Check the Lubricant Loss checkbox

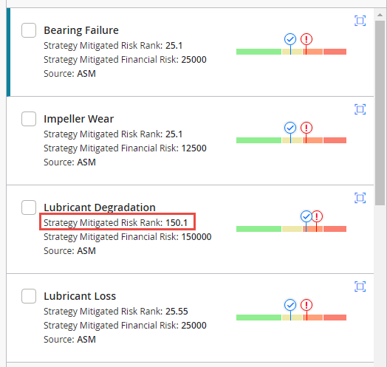tap(29, 296)
